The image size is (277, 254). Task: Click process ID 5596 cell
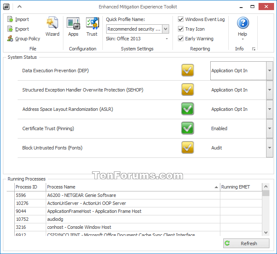pos(30,195)
